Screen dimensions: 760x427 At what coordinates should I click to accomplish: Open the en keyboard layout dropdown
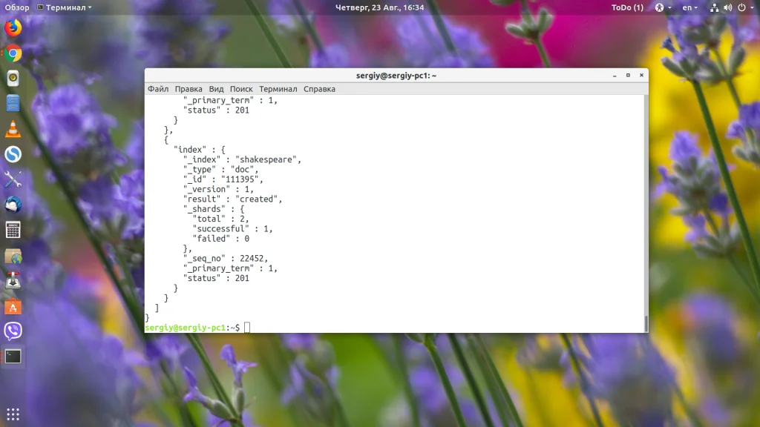[689, 7]
